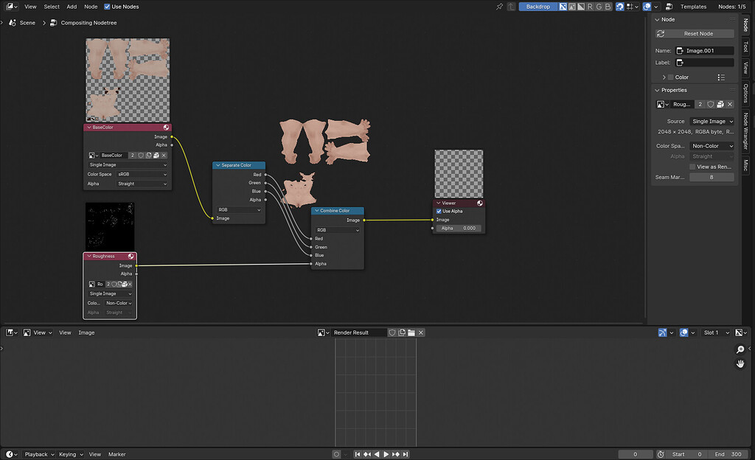755x460 pixels.
Task: Toggle gizmo icon in image editor header
Action: tap(663, 332)
